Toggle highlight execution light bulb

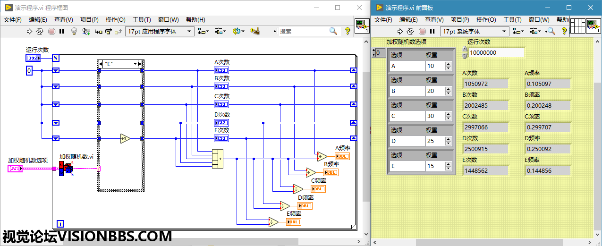pyautogui.click(x=74, y=31)
